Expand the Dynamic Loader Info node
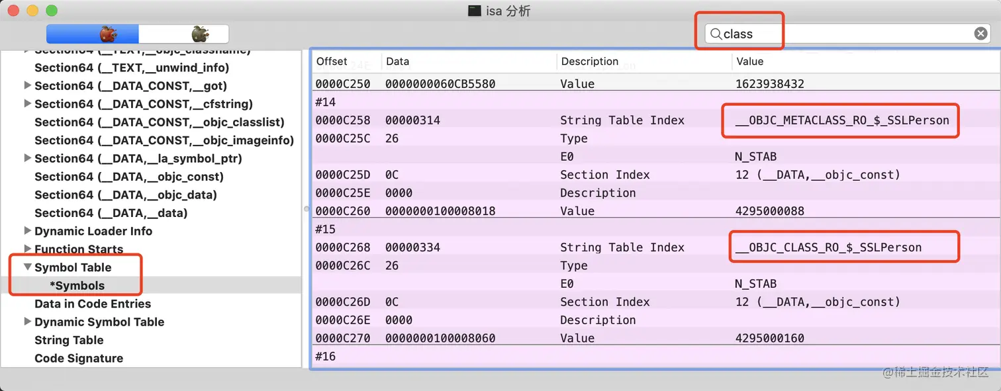 27,231
